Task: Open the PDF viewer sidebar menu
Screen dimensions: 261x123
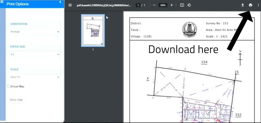Action: (70, 5)
